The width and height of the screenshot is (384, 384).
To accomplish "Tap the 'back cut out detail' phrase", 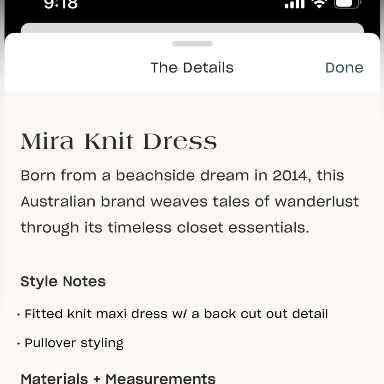I will pyautogui.click(x=266, y=314).
